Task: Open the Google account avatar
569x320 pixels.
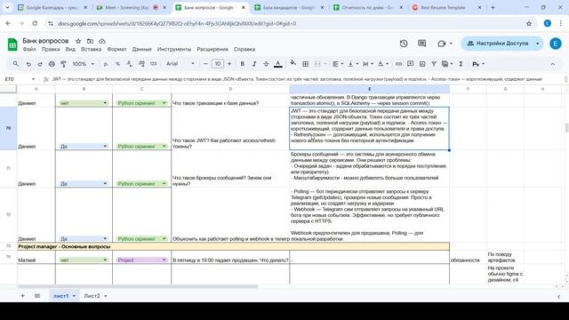Action: pyautogui.click(x=555, y=44)
